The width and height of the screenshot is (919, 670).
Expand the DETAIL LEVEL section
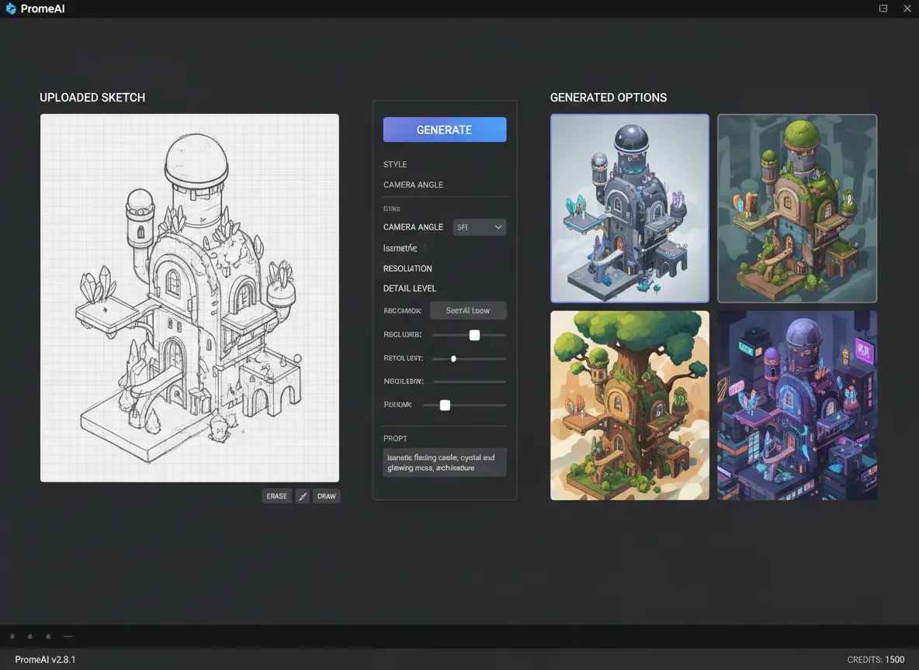(x=410, y=288)
